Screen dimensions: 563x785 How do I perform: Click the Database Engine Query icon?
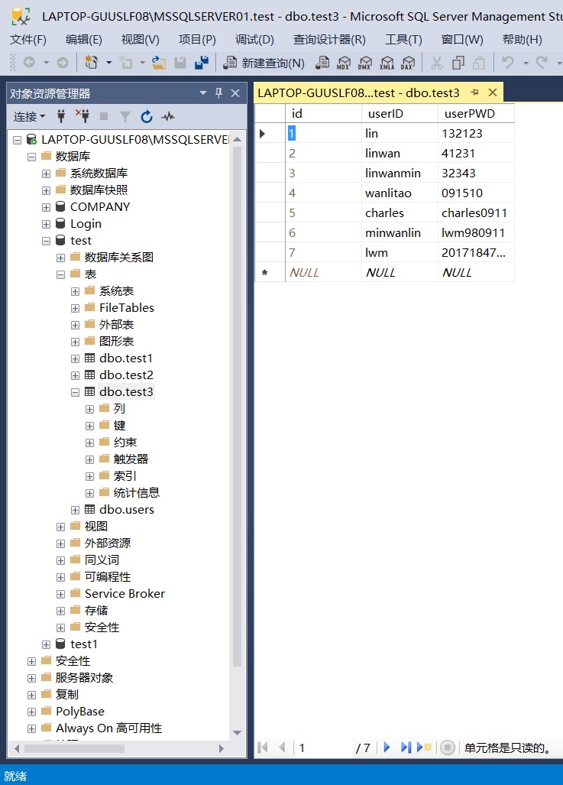323,63
